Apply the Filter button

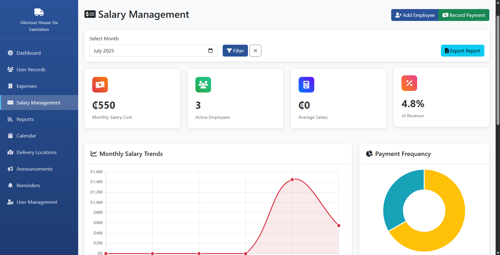[235, 51]
